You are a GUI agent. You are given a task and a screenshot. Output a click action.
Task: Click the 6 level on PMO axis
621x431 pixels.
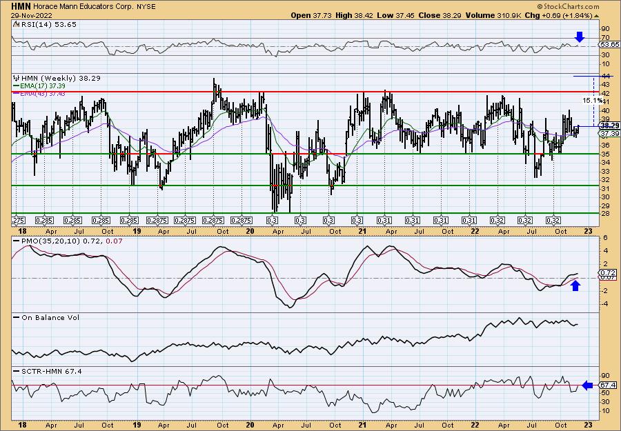[x=604, y=237]
